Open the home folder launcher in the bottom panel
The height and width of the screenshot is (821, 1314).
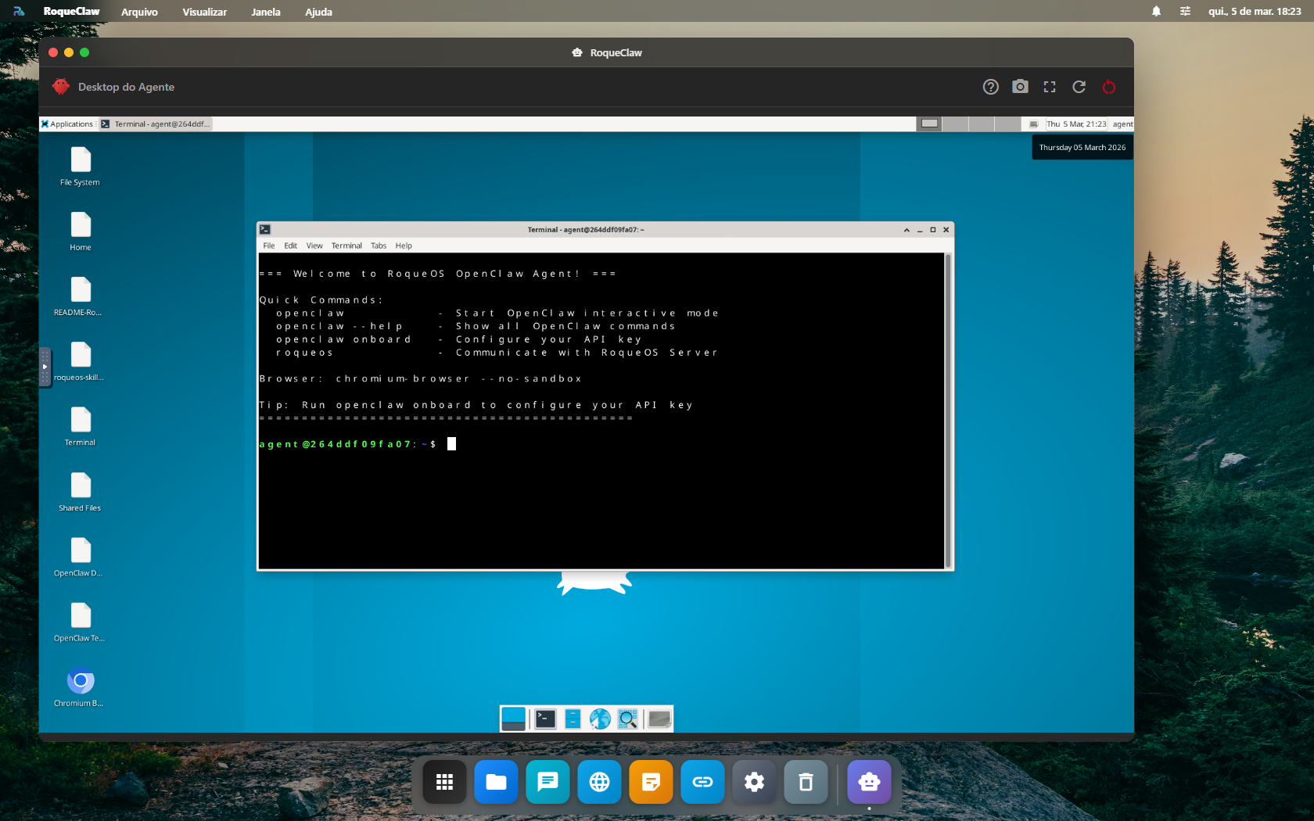click(x=659, y=719)
